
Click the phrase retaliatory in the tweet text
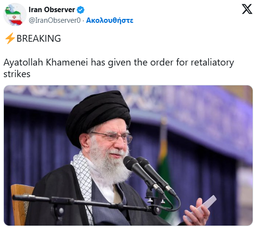(x=212, y=63)
